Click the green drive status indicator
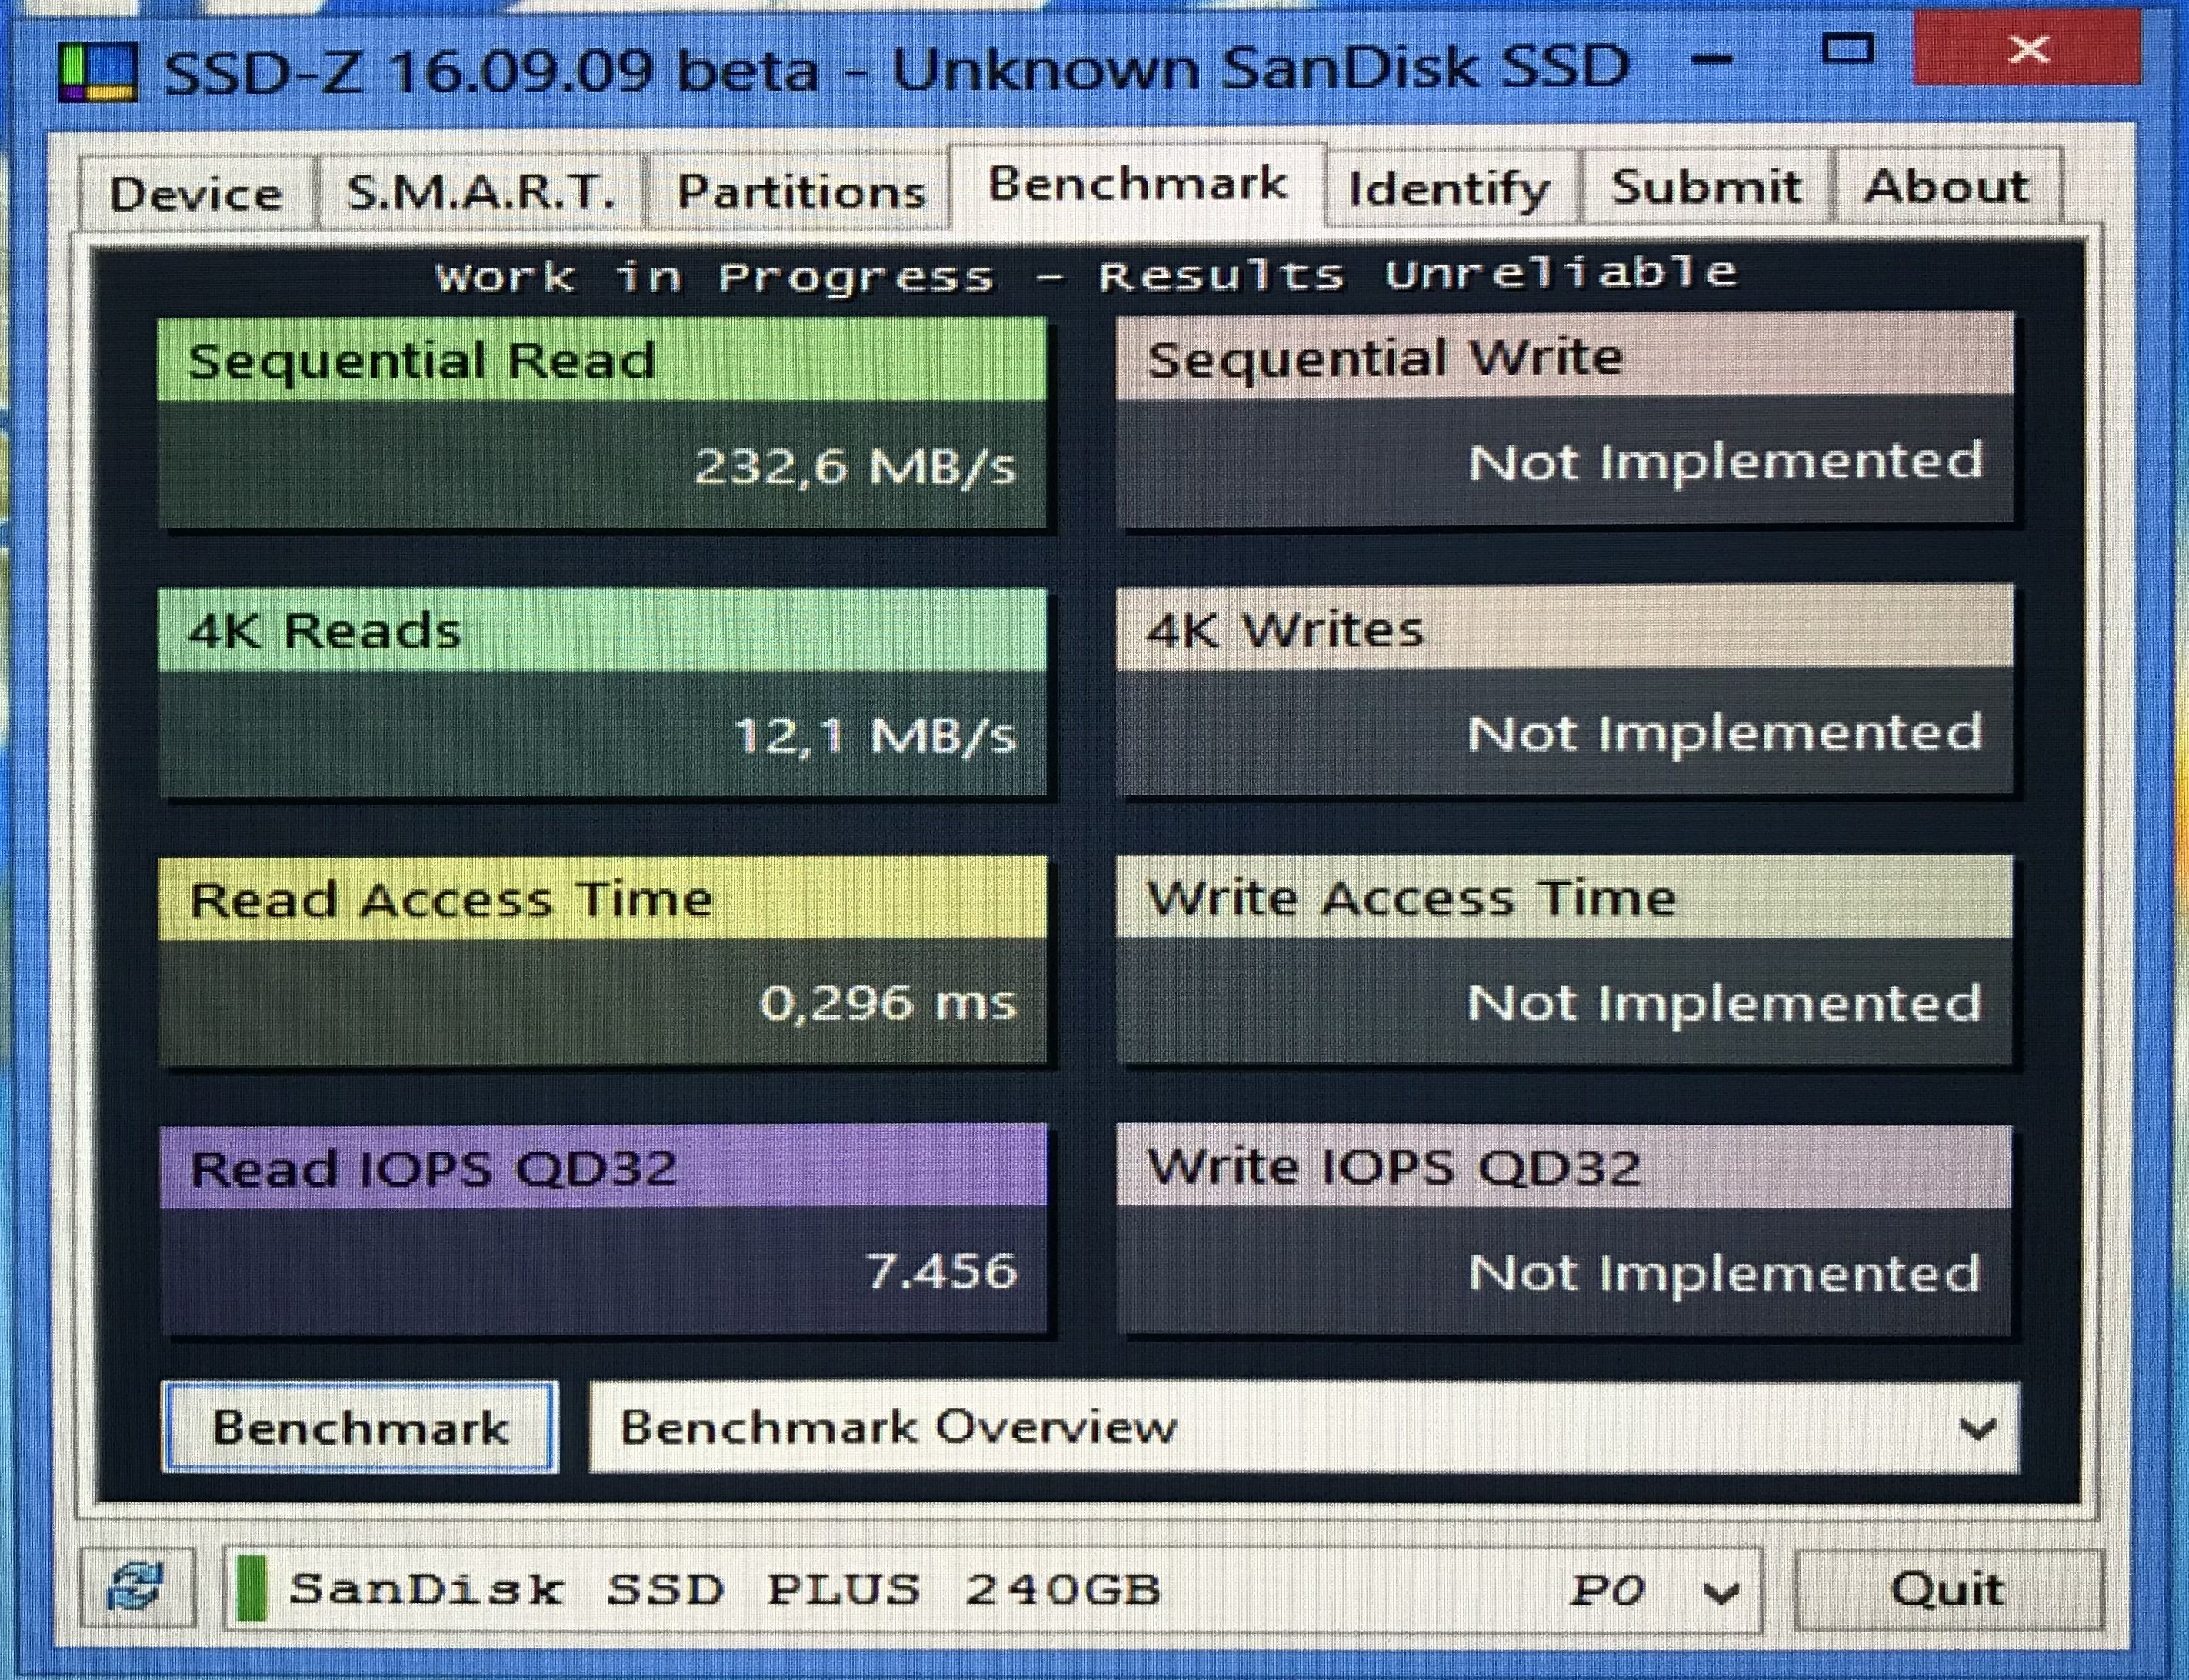 [x=252, y=1588]
